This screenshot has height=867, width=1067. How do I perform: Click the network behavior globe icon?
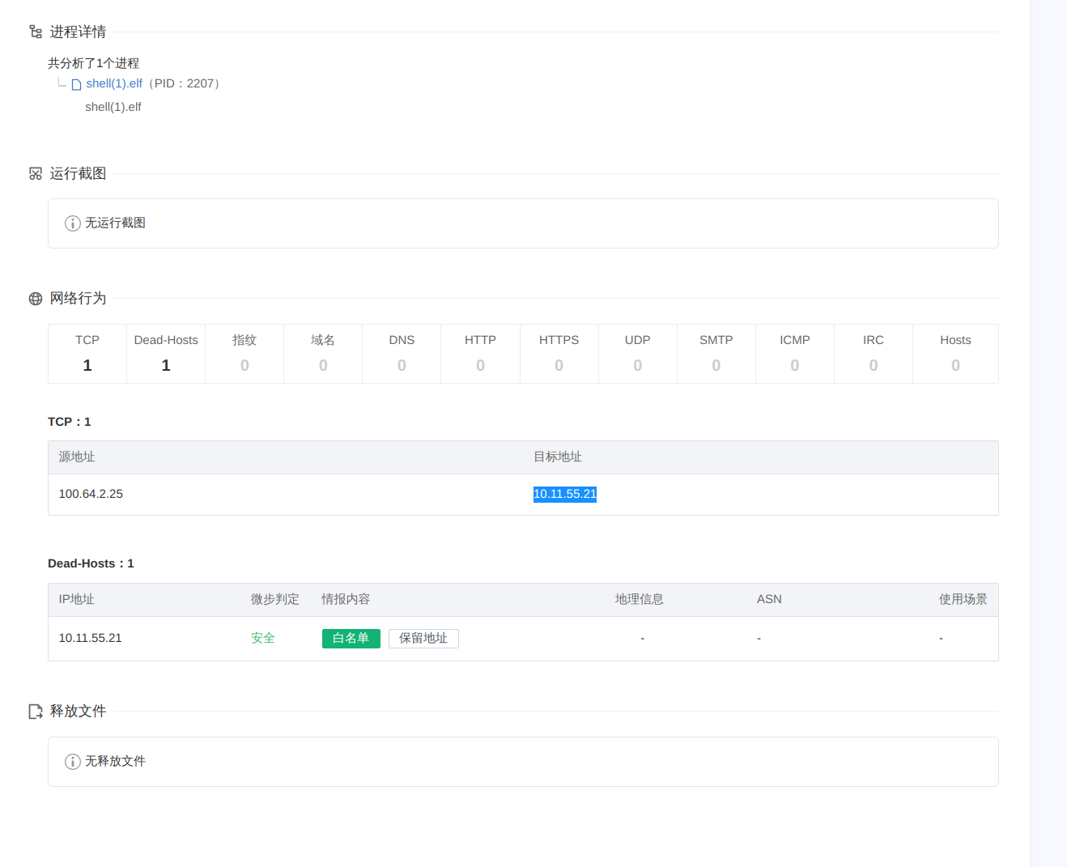click(36, 299)
